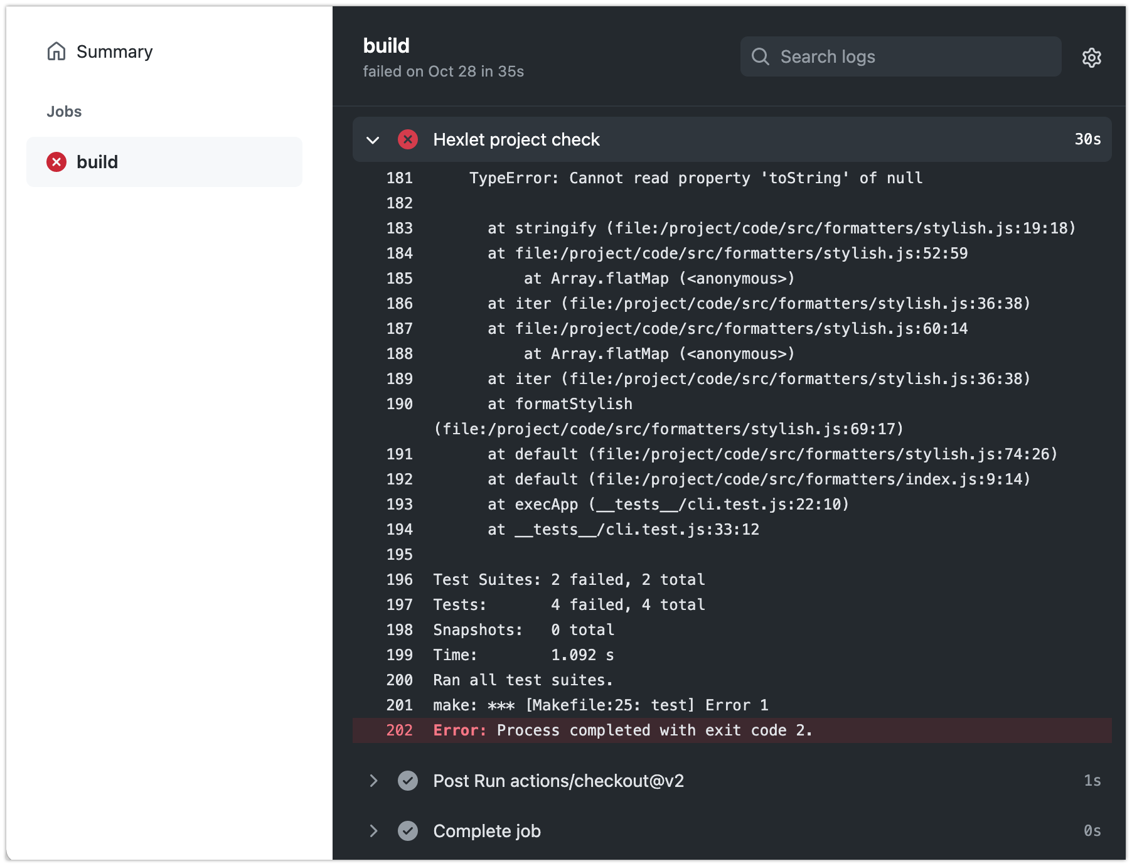Expand the Complete job step
Image resolution: width=1132 pixels, height=866 pixels.
point(373,831)
